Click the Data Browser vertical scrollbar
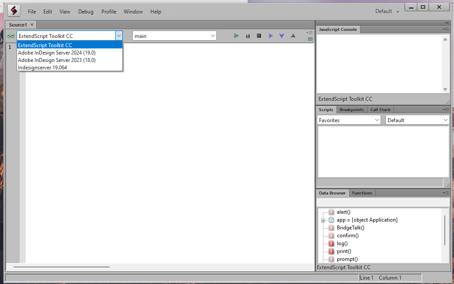This screenshot has width=454, height=284. 445,230
